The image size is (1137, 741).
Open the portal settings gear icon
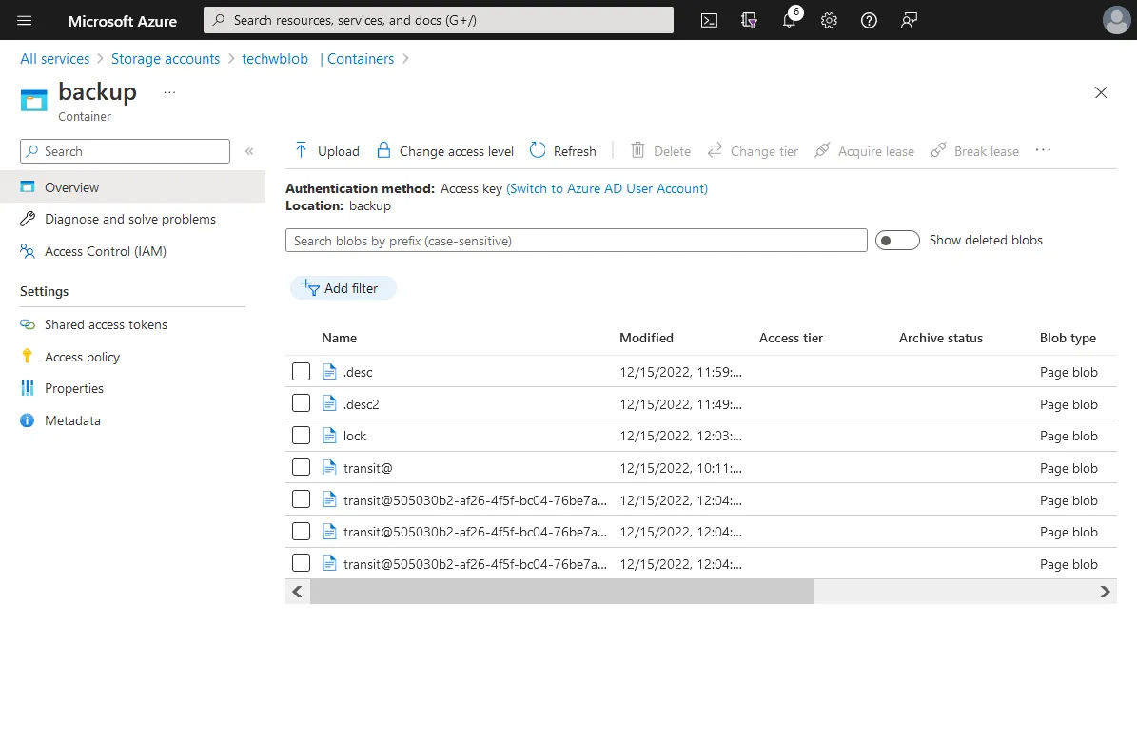click(x=829, y=20)
